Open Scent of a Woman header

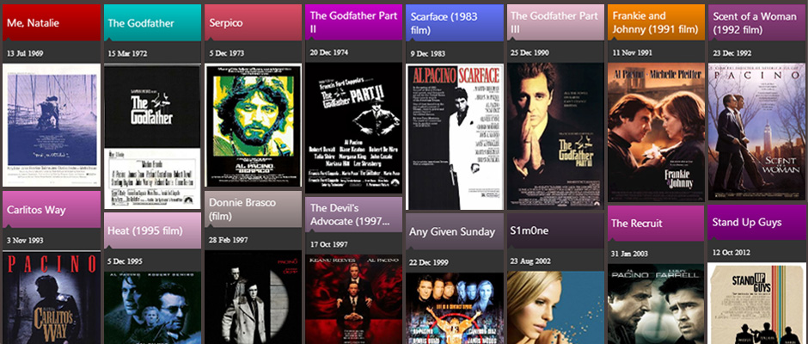coord(757,22)
